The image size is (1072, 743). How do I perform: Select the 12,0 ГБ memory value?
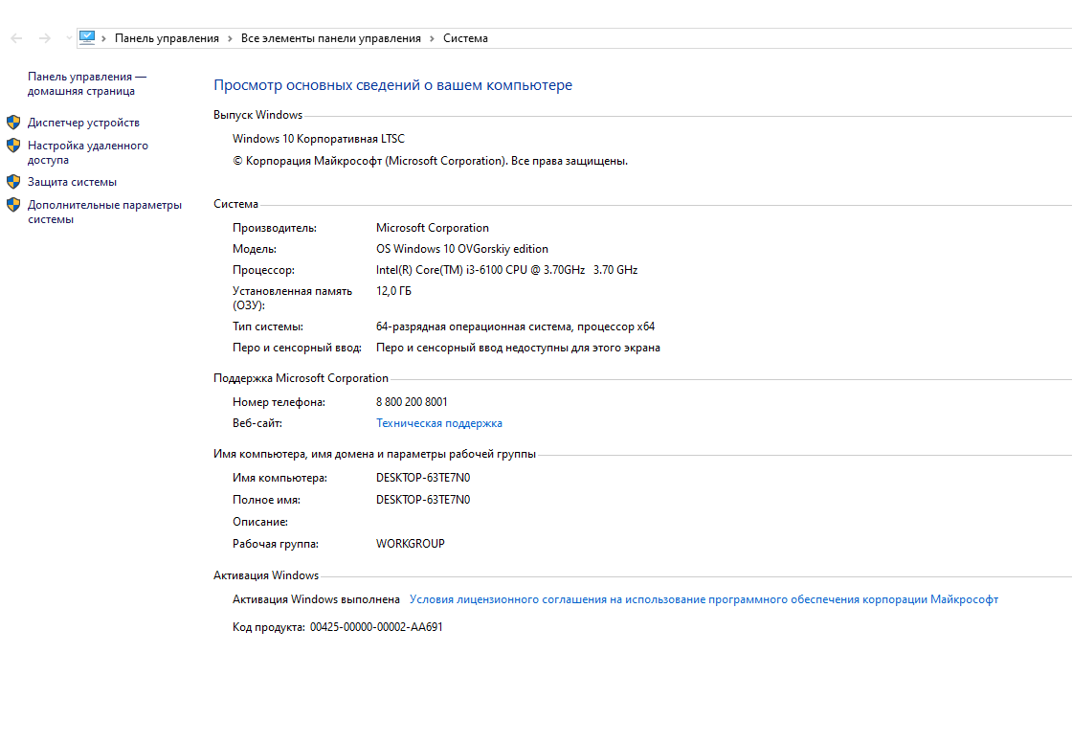pyautogui.click(x=393, y=291)
